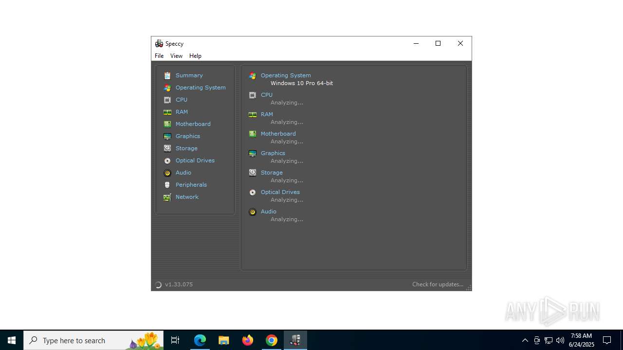
Task: Click the Network card icon in sidebar
Action: tap(167, 197)
